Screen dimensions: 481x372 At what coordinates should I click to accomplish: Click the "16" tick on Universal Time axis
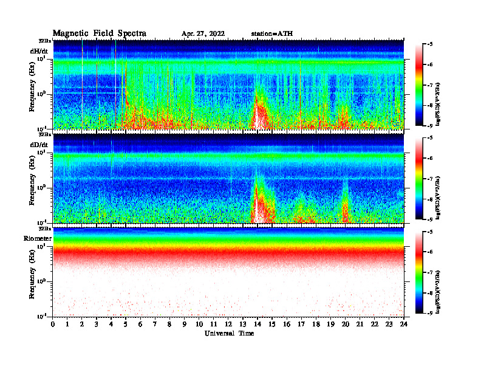pyautogui.click(x=287, y=324)
